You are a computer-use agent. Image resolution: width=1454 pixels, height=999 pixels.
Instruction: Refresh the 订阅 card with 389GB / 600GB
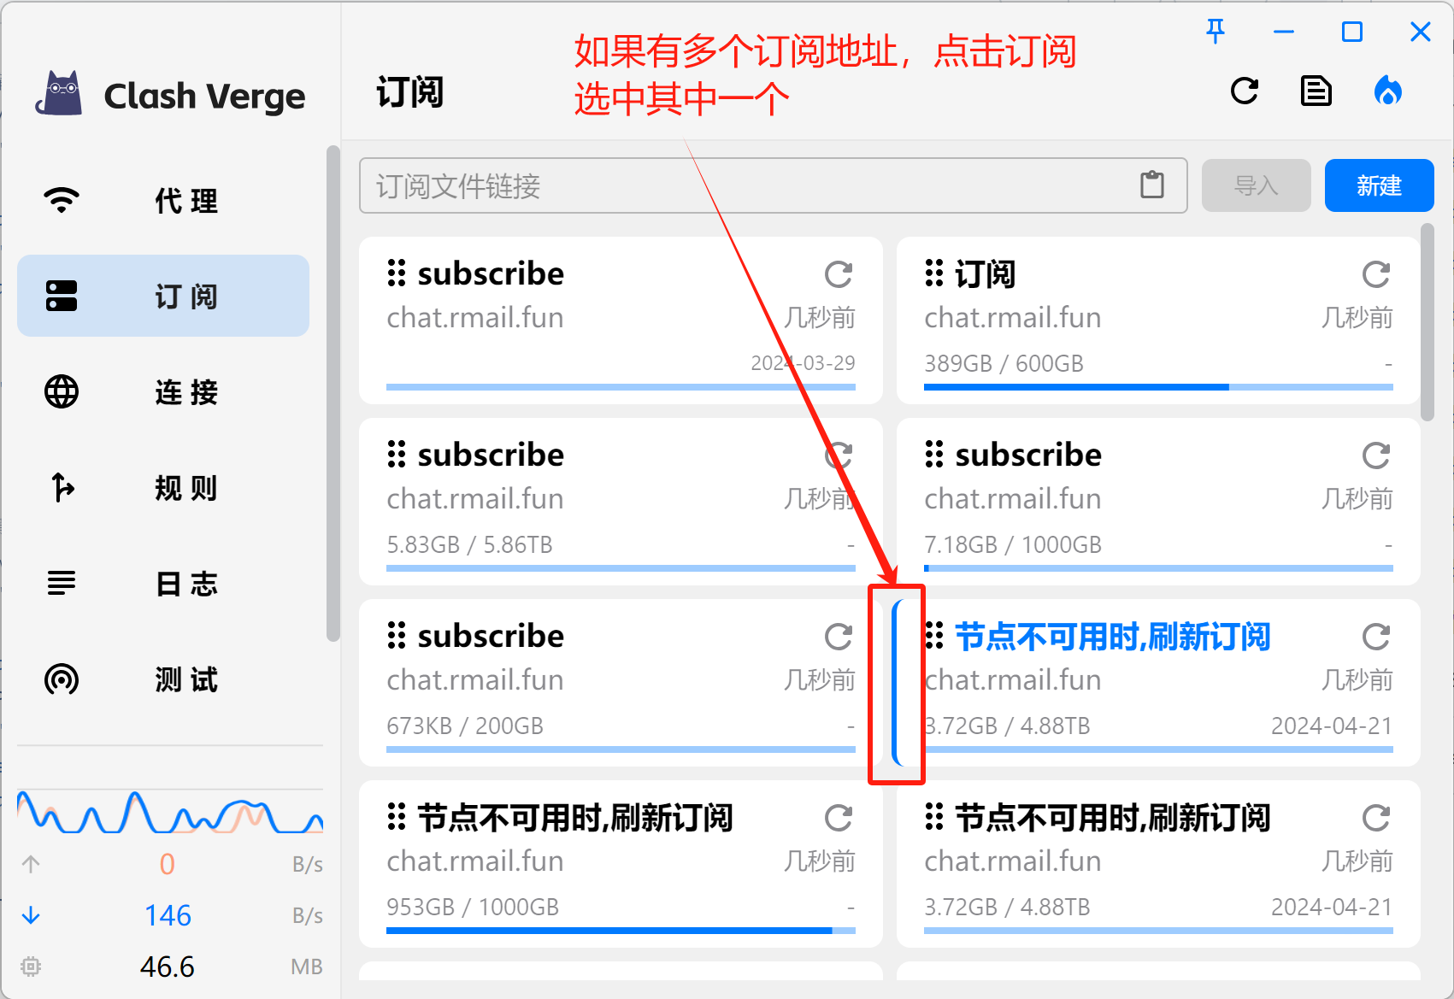(x=1376, y=274)
